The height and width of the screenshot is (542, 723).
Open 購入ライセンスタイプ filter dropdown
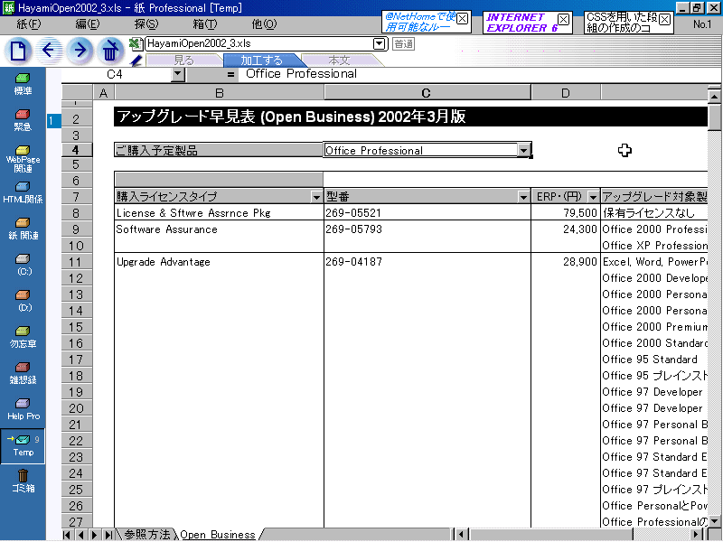[315, 197]
